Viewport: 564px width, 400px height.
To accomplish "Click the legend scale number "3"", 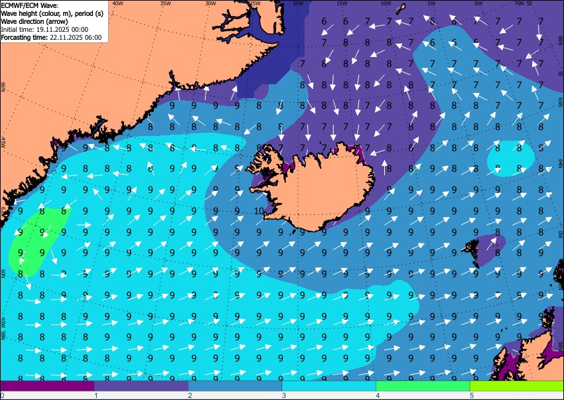I will coord(284,395).
